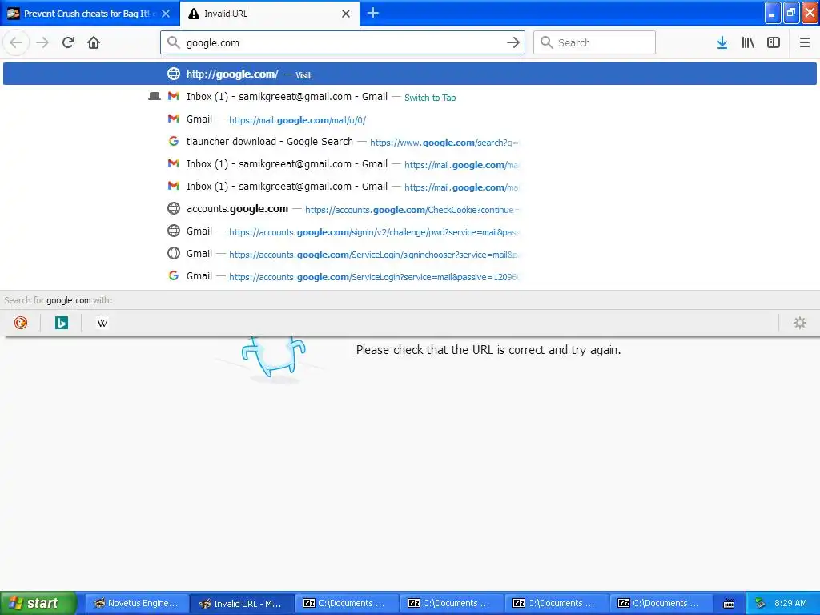Click the magnifier icon in address bar

[173, 42]
